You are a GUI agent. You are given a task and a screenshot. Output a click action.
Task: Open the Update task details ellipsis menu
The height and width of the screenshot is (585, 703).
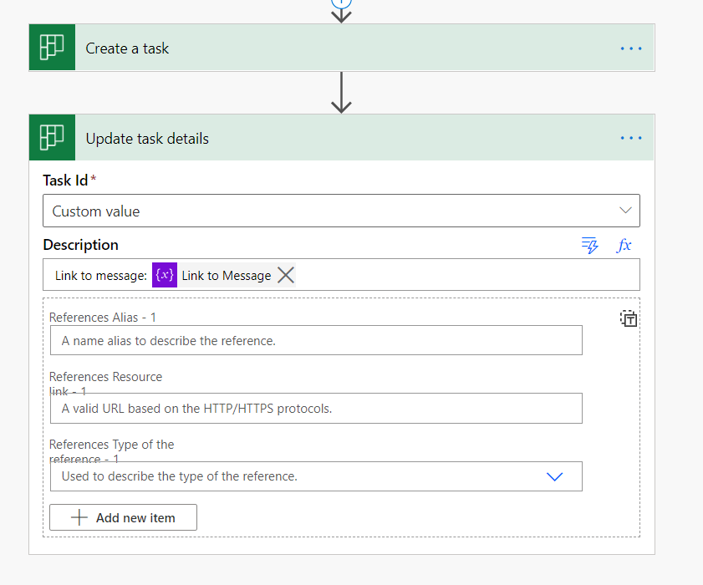tap(631, 138)
